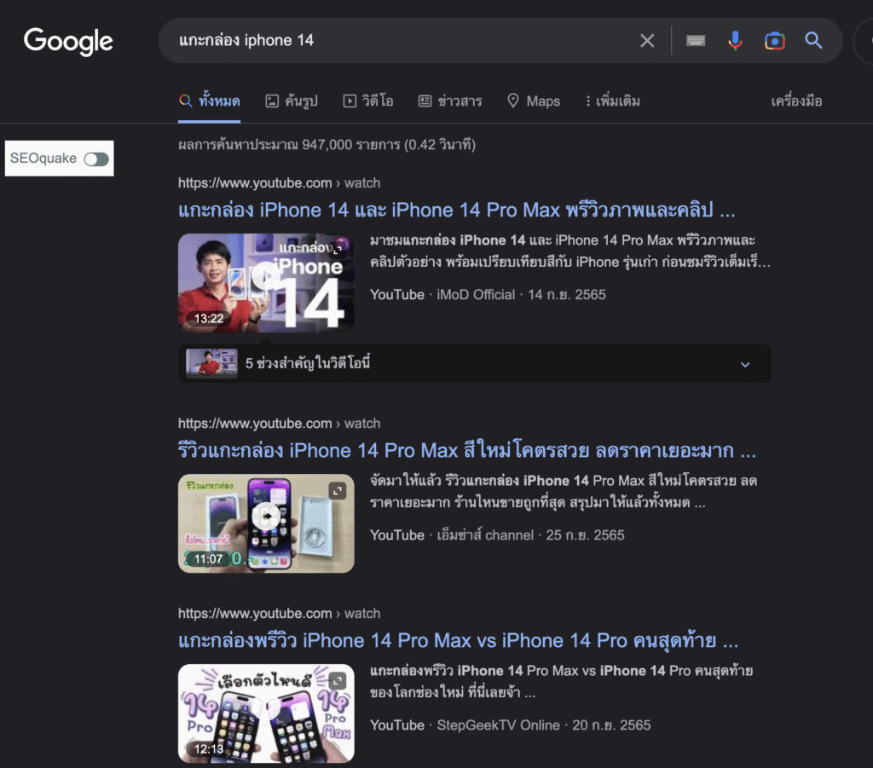Click the magnifier search button
The width and height of the screenshot is (873, 768).
813,40
